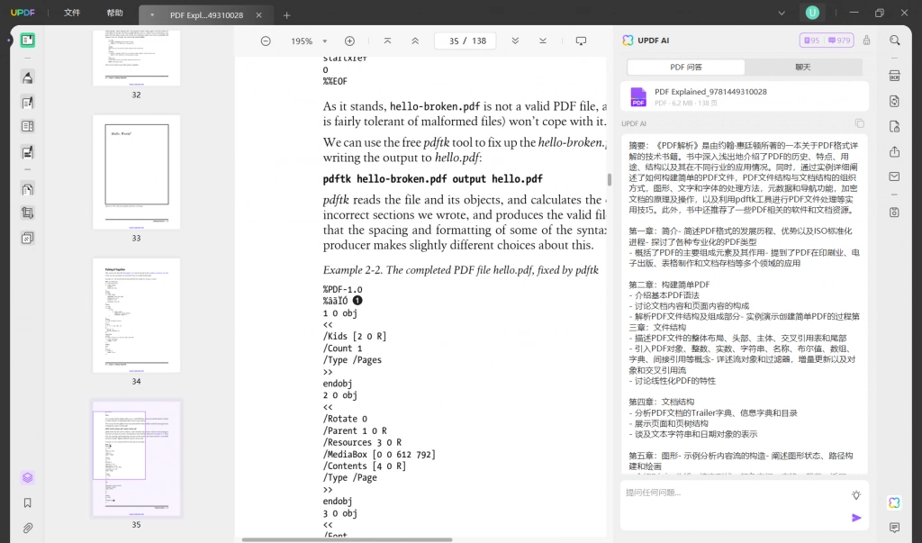Open the Reader mode icon in left sidebar
This screenshot has width=922, height=543.
[x=27, y=40]
